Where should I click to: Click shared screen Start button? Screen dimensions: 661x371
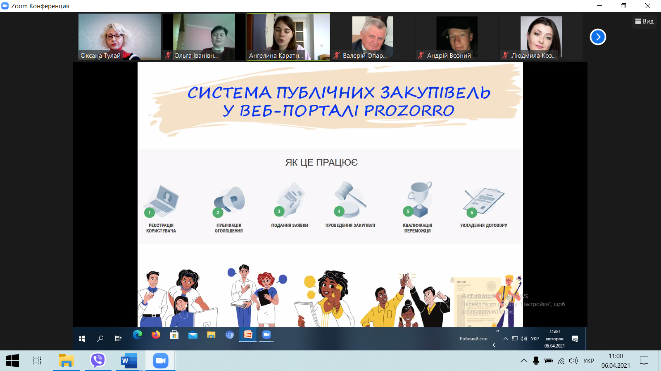[82, 338]
